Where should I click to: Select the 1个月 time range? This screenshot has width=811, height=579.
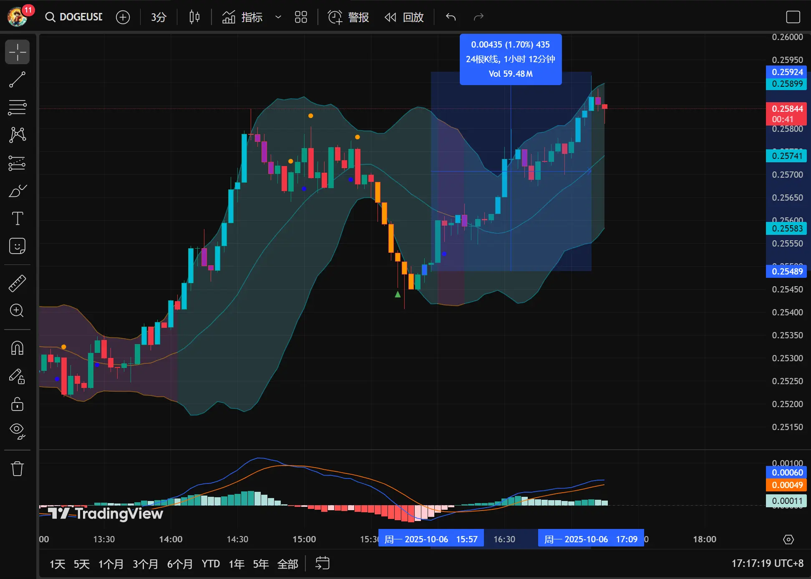click(111, 564)
